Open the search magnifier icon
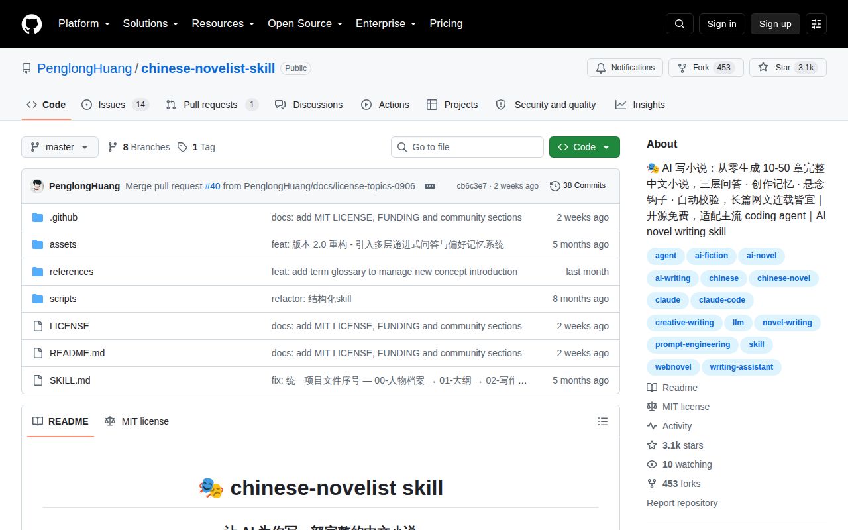Image resolution: width=848 pixels, height=530 pixels. click(680, 24)
